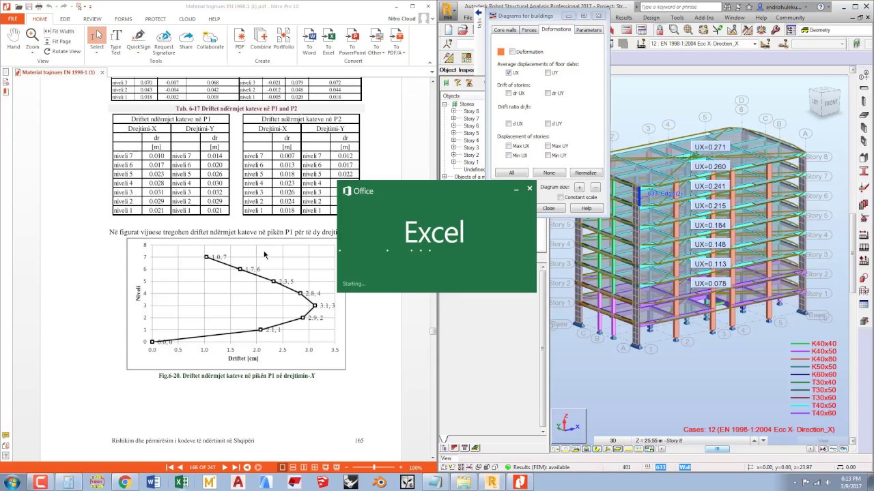This screenshot has height=491, width=874.
Task: Click the New file icon in Robot toolbar
Action: 449,30
